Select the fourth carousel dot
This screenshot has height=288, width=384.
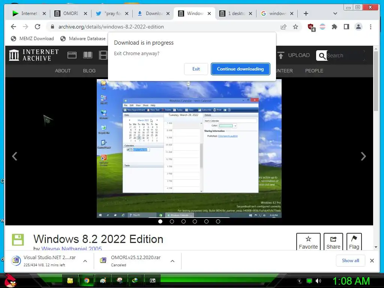(x=195, y=221)
